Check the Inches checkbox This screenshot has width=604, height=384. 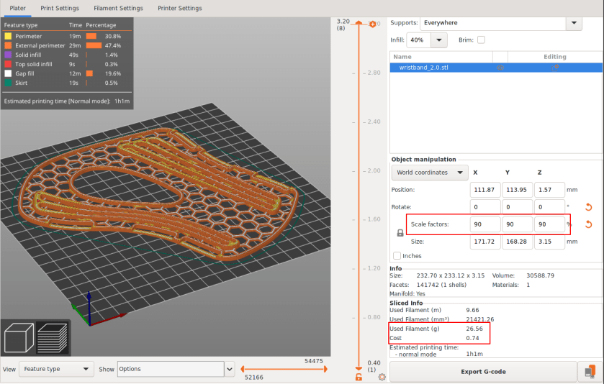(397, 256)
